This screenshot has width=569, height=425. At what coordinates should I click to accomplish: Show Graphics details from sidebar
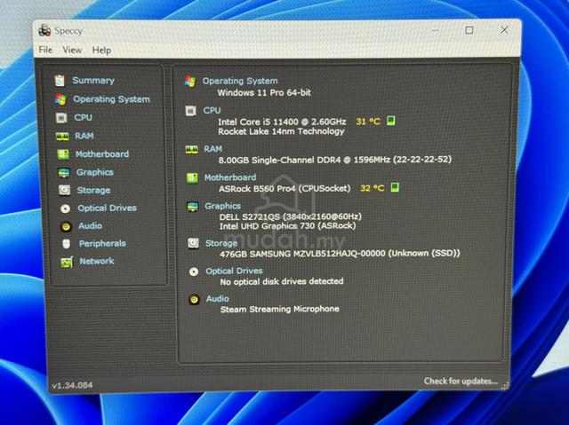[95, 172]
